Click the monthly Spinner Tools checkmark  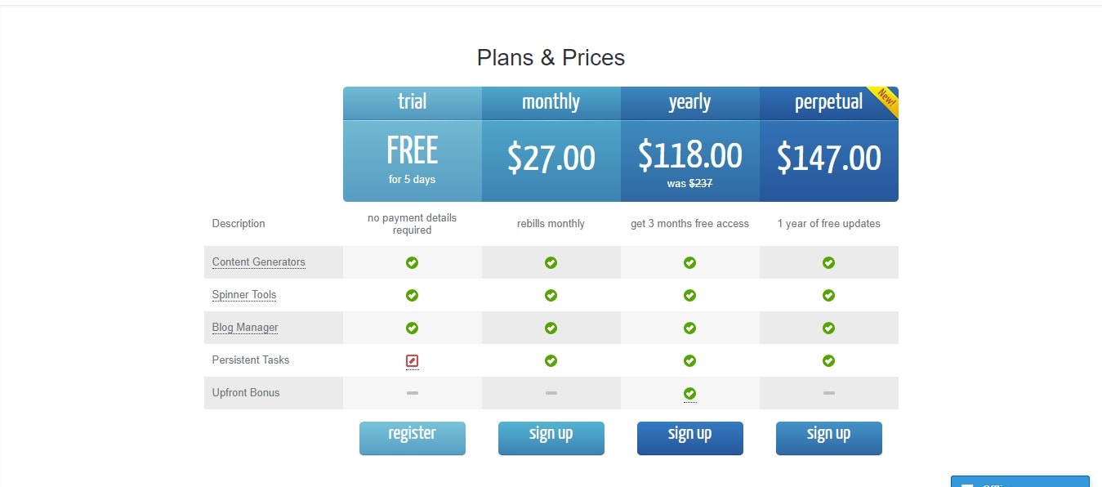coord(551,295)
